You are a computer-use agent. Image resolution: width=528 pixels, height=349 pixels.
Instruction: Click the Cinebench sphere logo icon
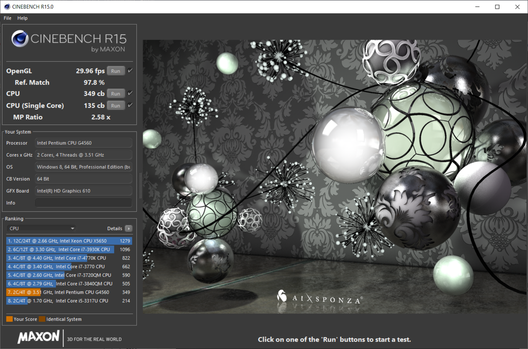click(20, 39)
